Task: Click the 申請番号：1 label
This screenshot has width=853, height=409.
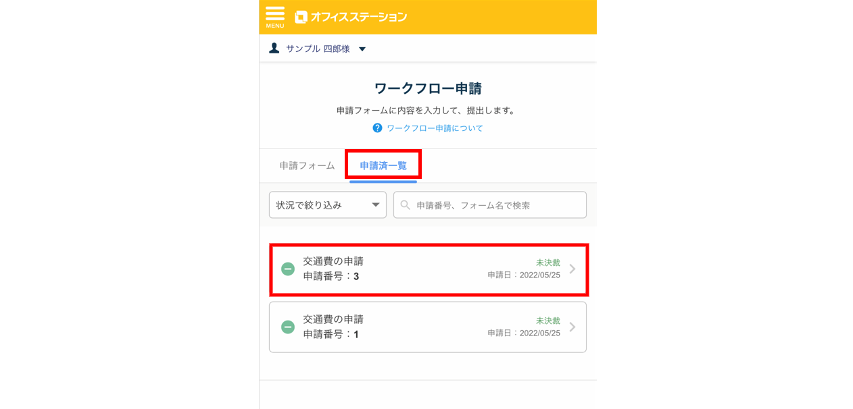Action: click(331, 334)
